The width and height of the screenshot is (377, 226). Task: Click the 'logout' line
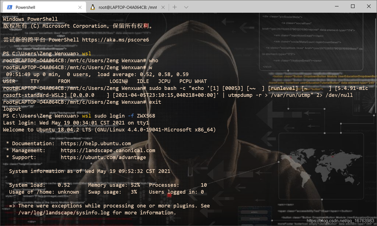pyautogui.click(x=12, y=109)
